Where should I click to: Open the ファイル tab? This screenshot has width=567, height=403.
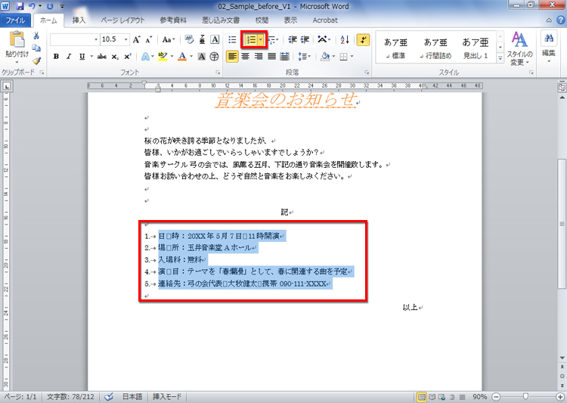point(16,20)
